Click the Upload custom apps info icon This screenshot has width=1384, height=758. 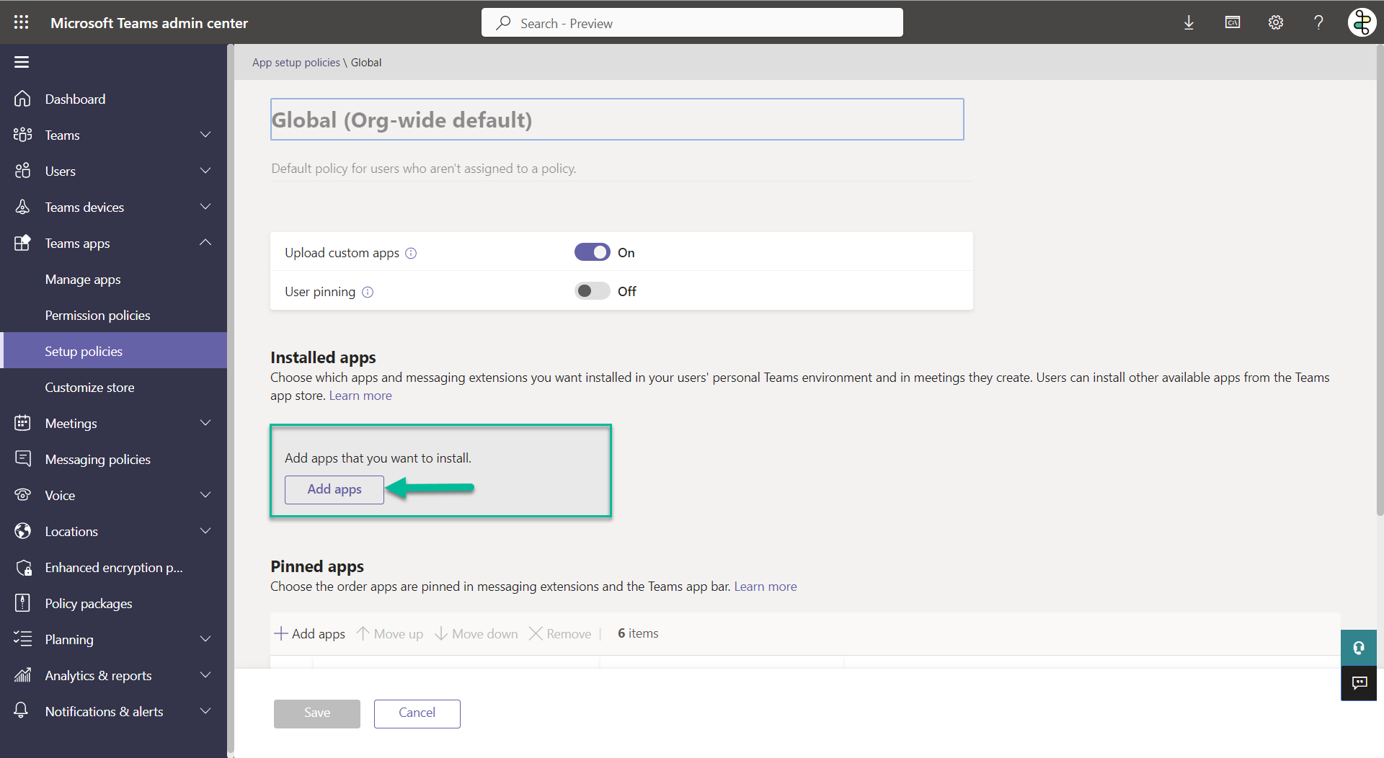click(411, 254)
